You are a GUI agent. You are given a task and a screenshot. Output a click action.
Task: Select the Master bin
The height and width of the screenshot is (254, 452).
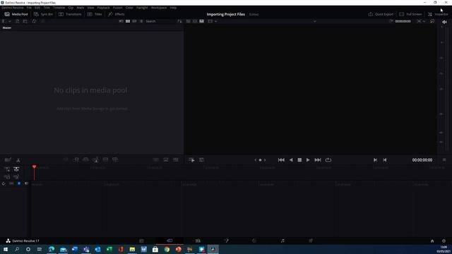7,28
